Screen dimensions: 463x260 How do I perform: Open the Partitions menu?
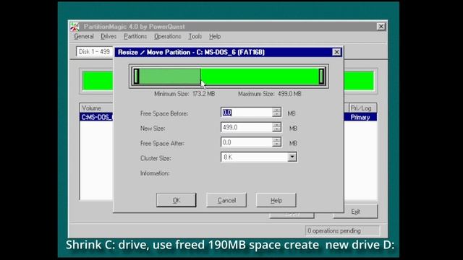click(135, 37)
